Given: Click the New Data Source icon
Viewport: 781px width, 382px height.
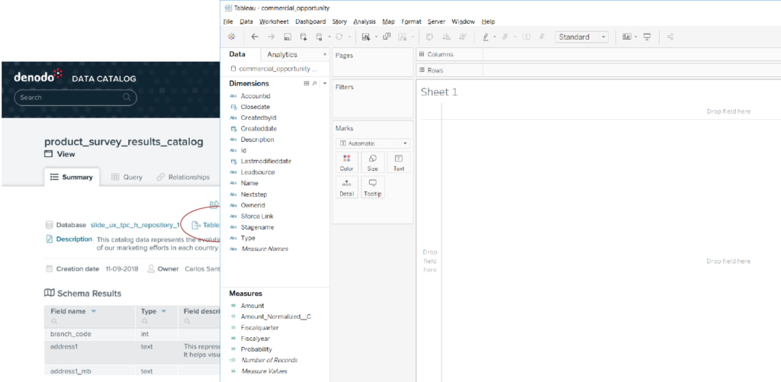Looking at the screenshot, I should click(304, 37).
